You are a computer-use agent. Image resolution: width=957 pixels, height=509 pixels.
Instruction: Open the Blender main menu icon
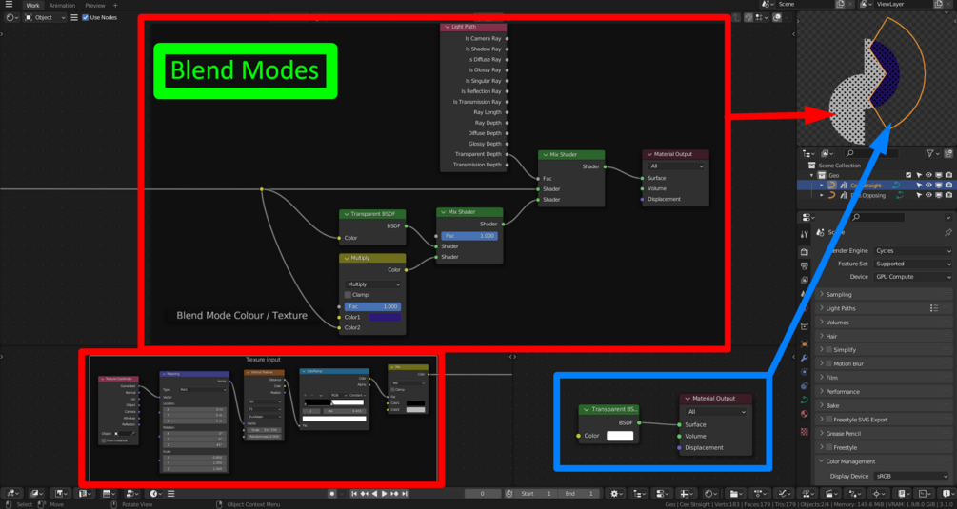(x=9, y=5)
